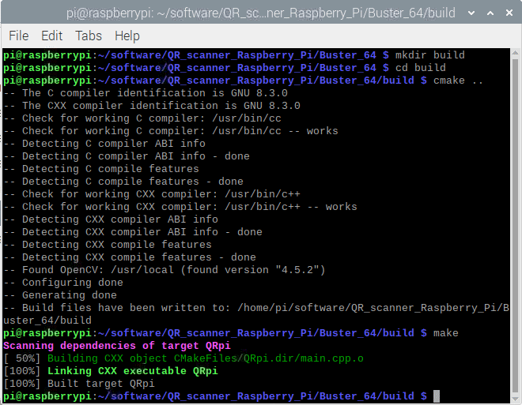Click the 'cd build' command text
This screenshot has width=522, height=405.
[421, 67]
